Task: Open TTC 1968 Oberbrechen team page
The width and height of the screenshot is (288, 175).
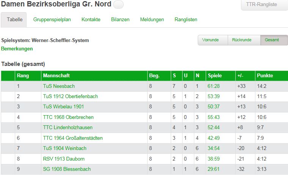Action: pyautogui.click(x=68, y=117)
